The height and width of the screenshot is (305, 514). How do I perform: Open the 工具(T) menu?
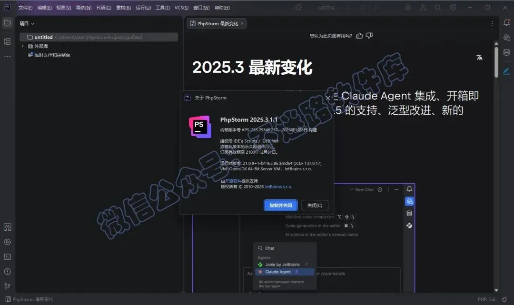coord(163,8)
